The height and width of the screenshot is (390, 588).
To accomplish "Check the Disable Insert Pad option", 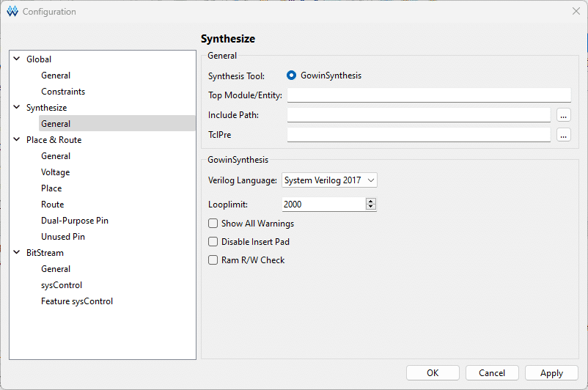I will pos(213,242).
